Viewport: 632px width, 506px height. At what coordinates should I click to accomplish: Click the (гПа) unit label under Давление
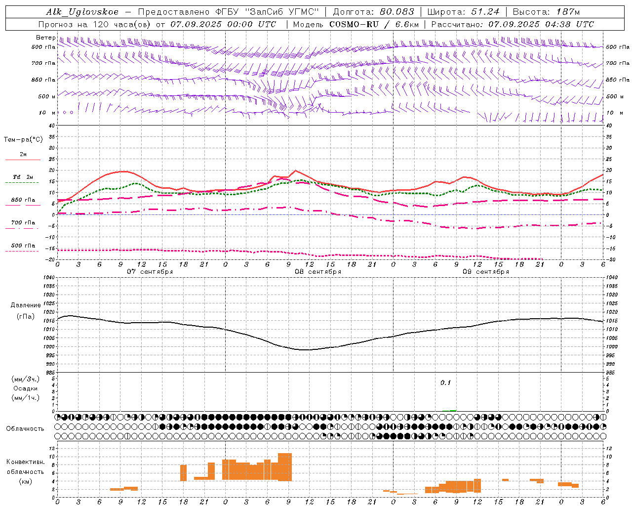pyautogui.click(x=26, y=317)
